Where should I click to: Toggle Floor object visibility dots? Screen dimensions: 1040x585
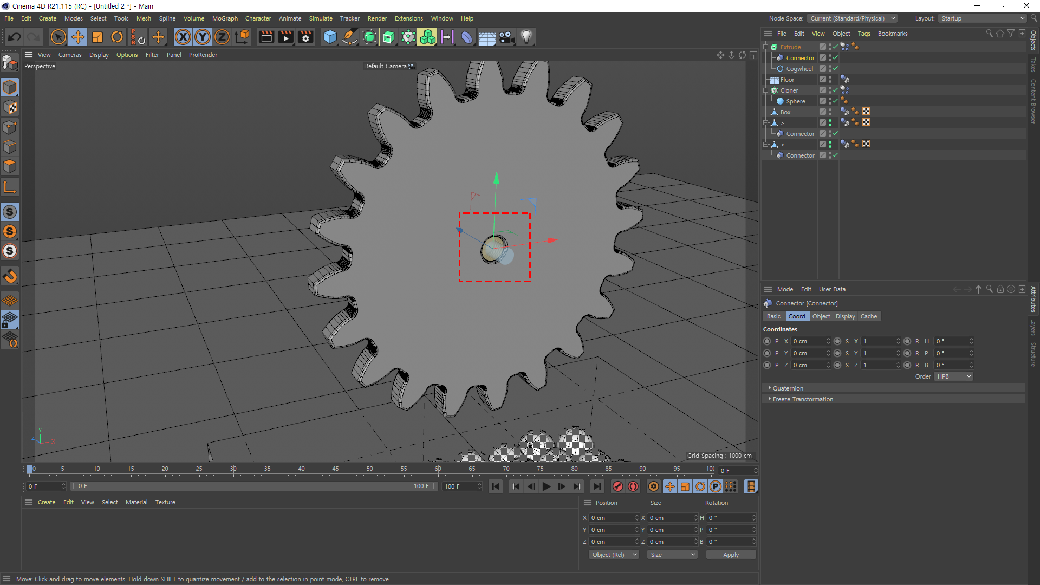(830, 80)
